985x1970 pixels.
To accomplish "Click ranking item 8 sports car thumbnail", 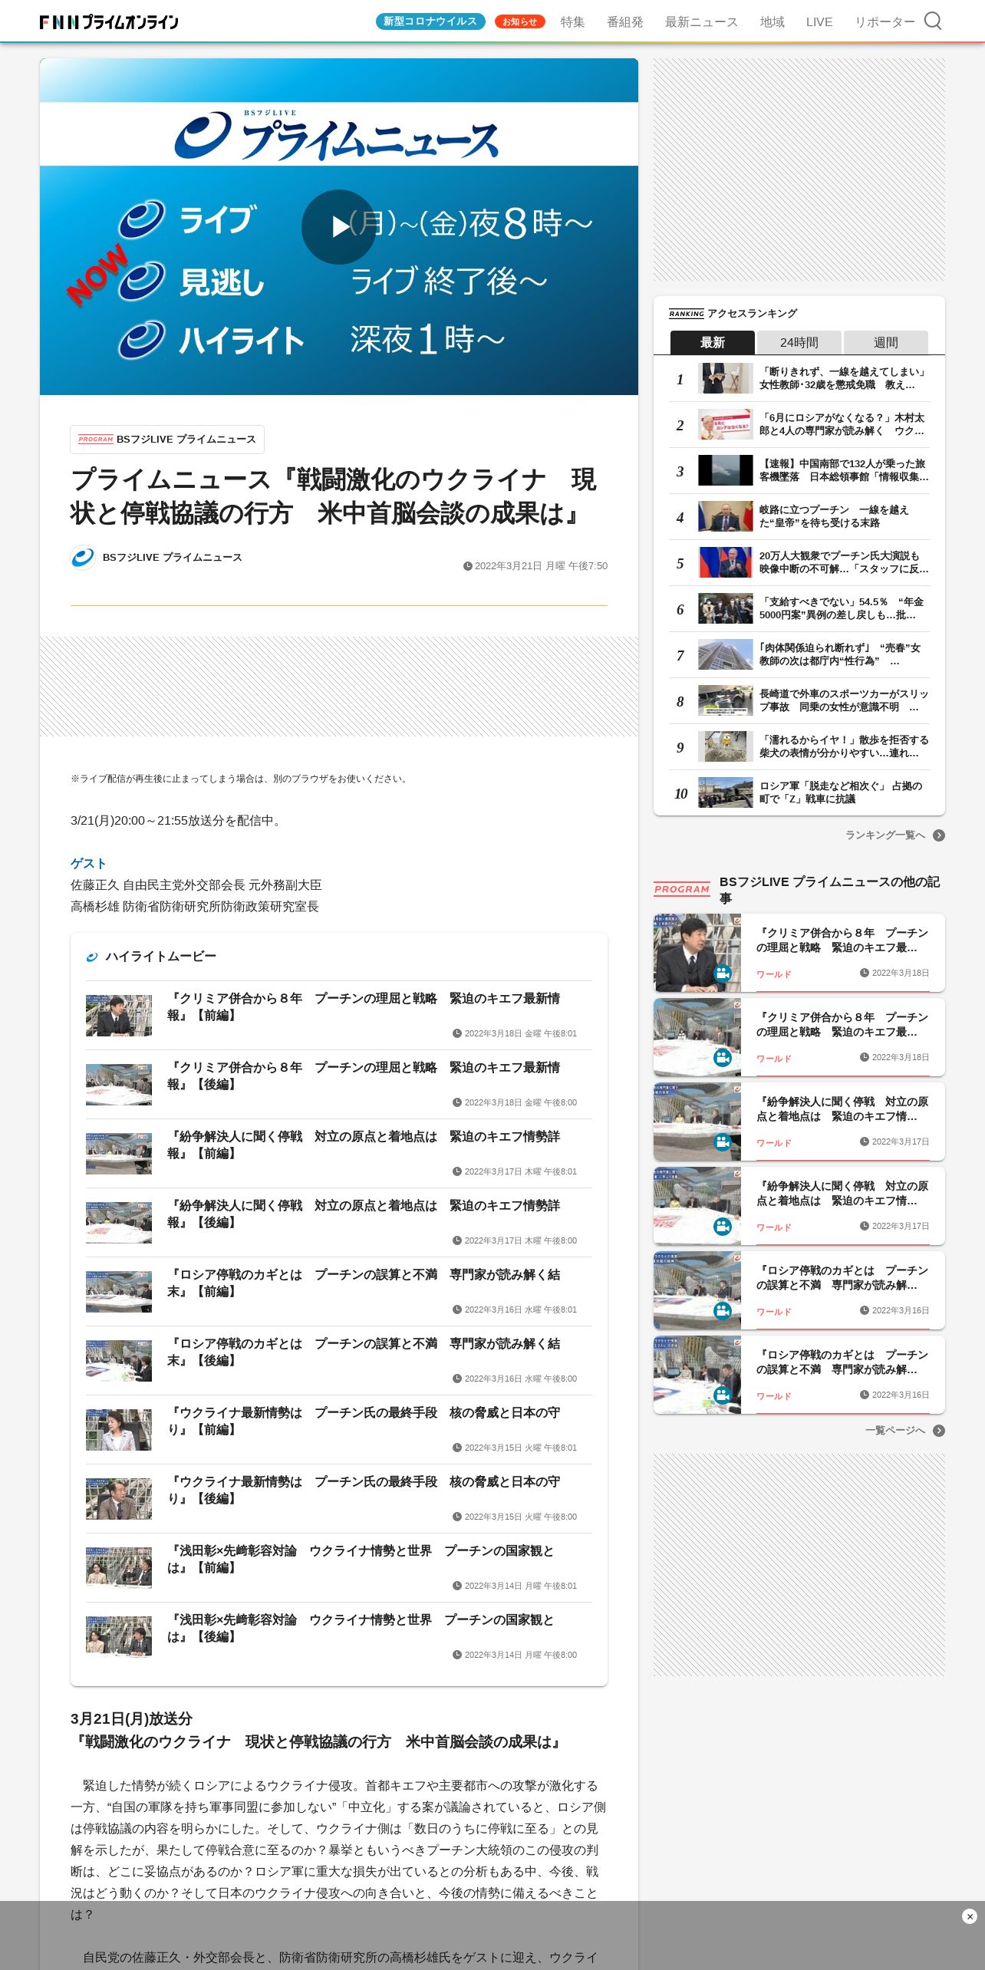I will [x=725, y=701].
